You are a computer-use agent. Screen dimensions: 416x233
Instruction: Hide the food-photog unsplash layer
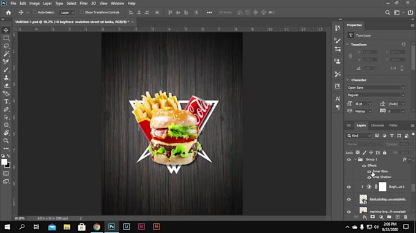349,199
